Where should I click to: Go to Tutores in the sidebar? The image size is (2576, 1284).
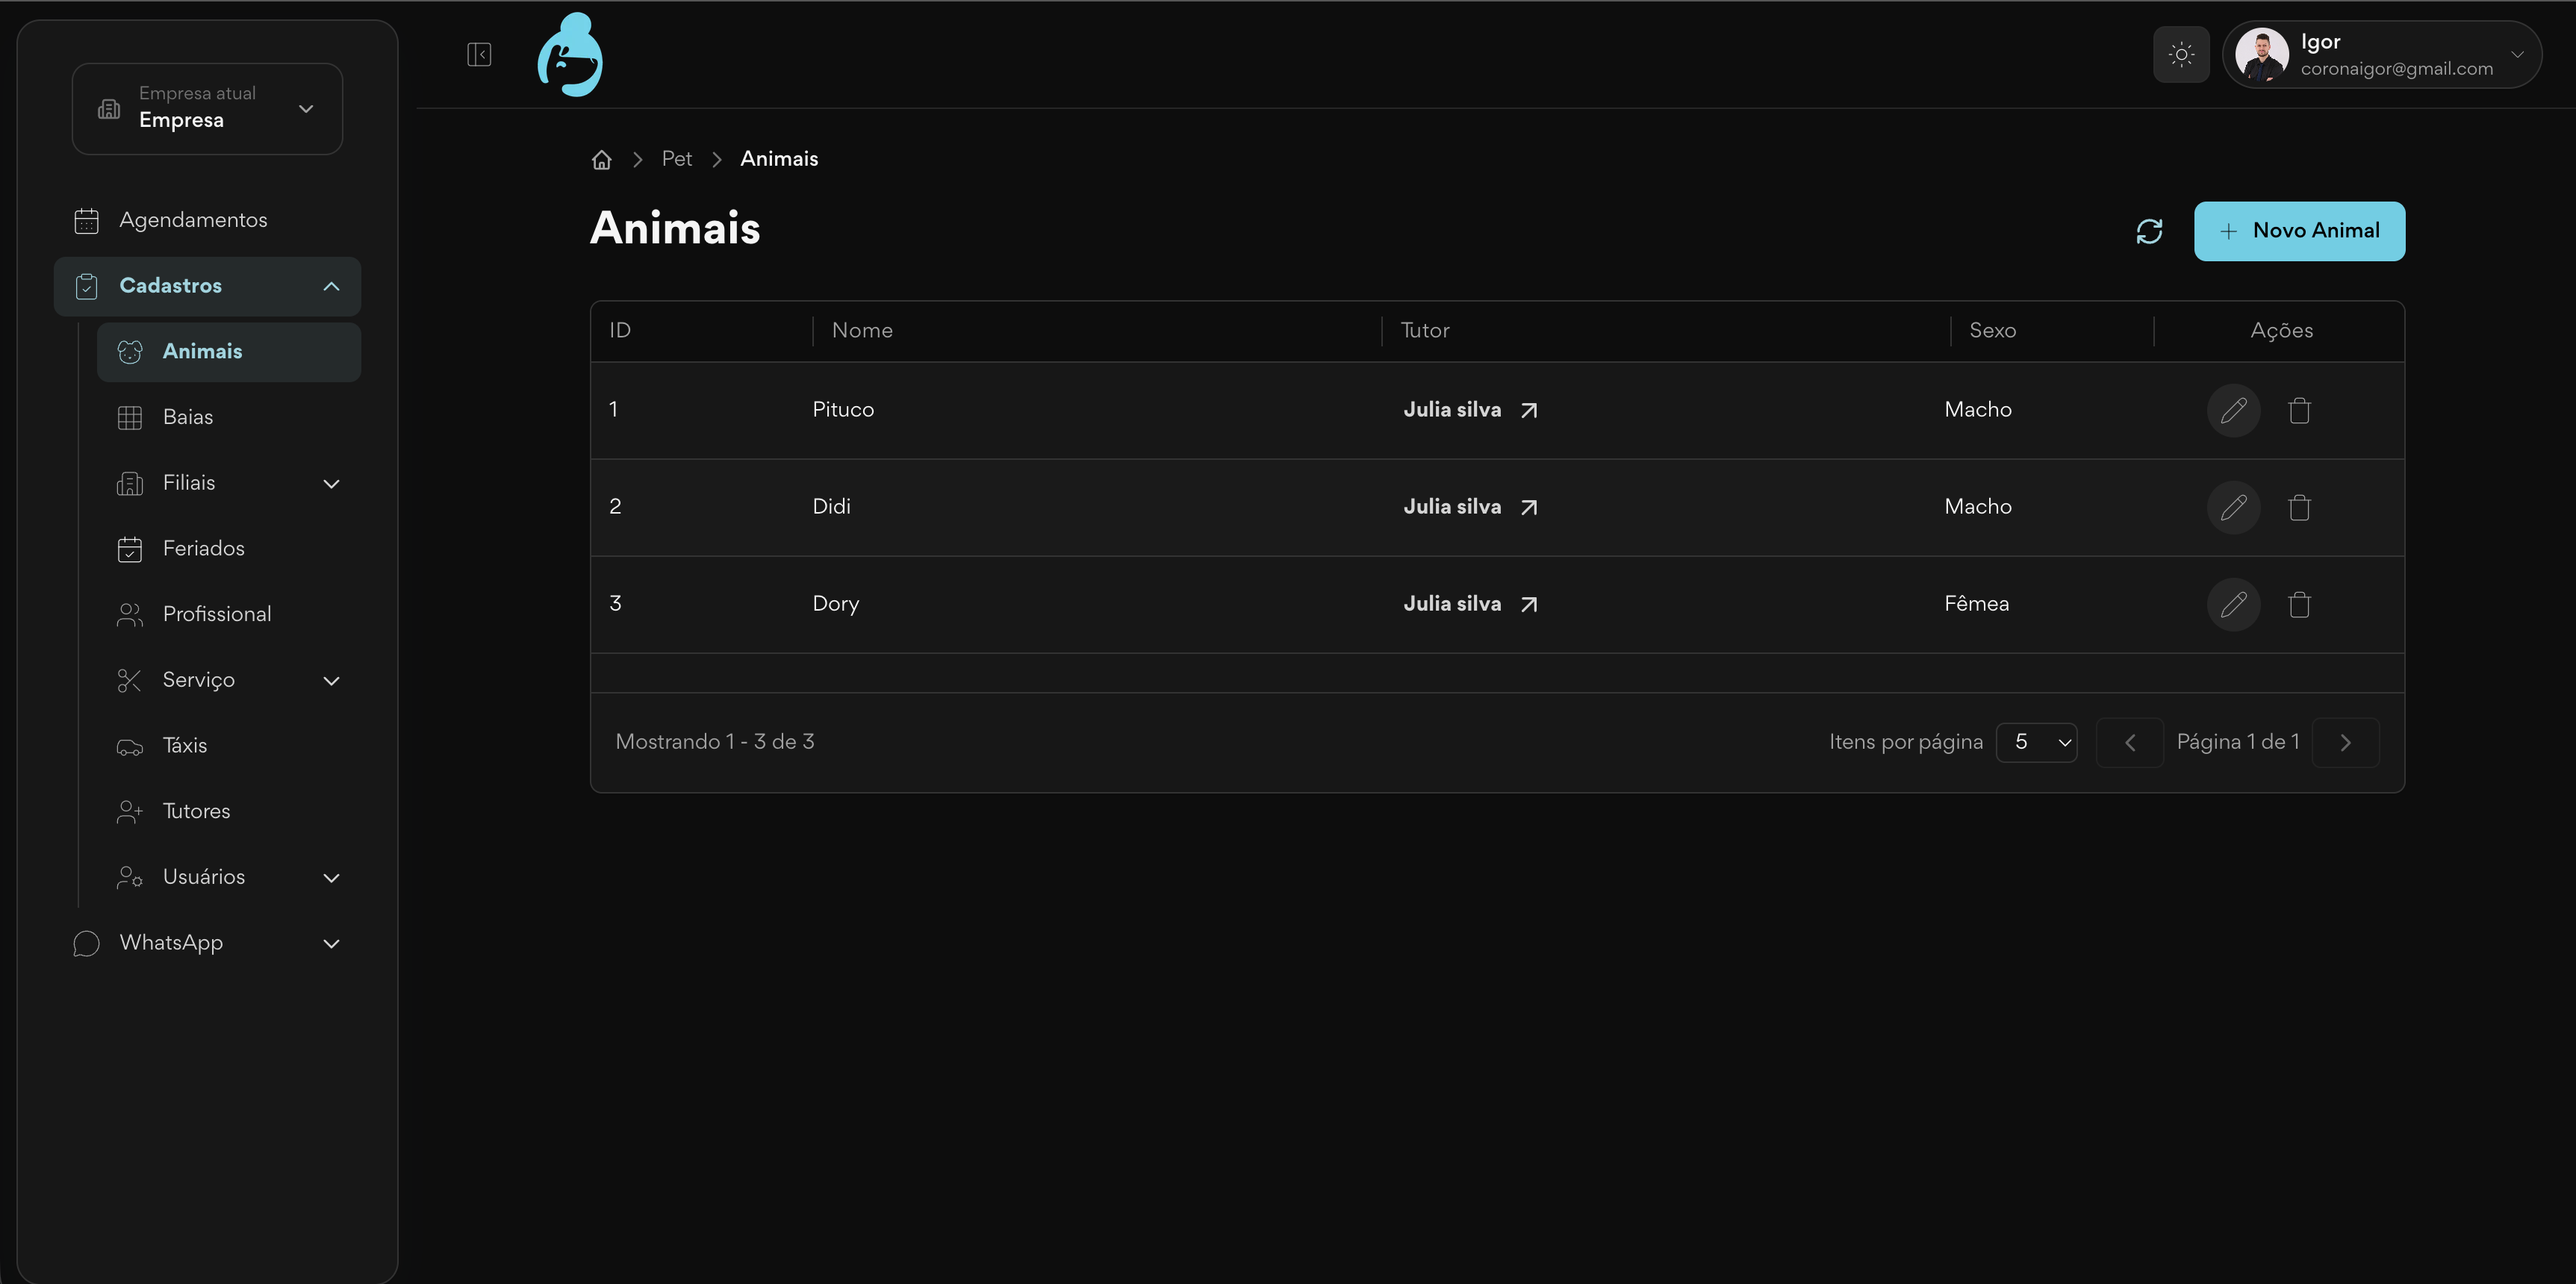pyautogui.click(x=196, y=811)
